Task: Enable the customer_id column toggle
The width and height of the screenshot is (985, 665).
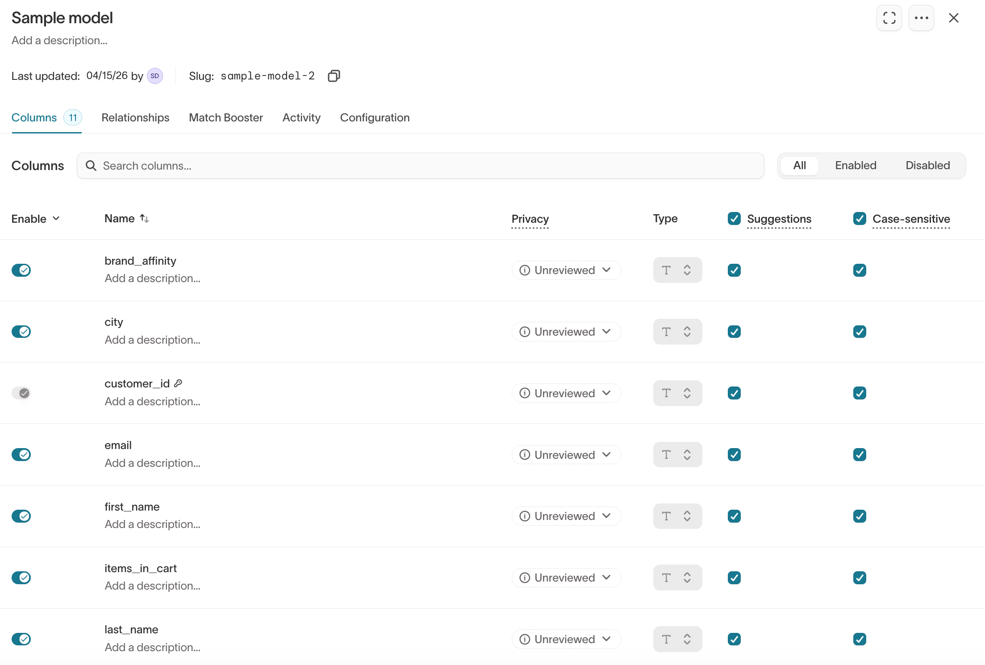Action: coord(23,393)
